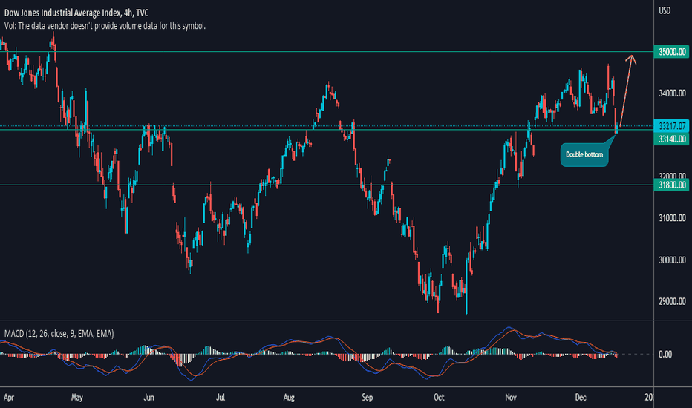Image resolution: width=692 pixels, height=408 pixels.
Task: Select the 31800.00 price level label
Action: (671, 185)
